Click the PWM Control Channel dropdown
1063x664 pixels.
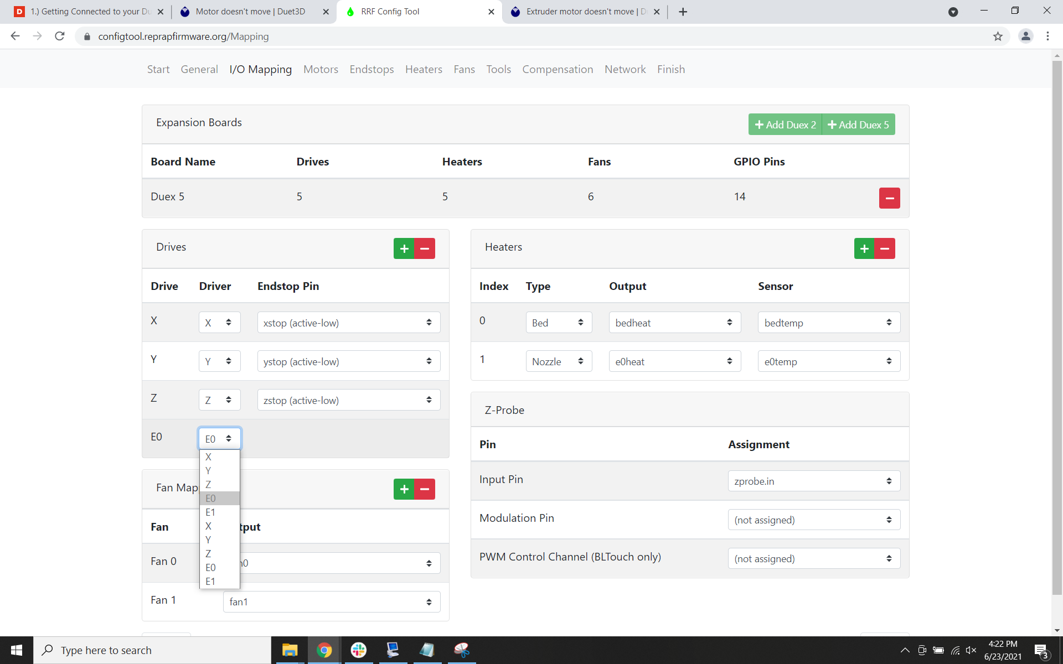[x=812, y=558]
